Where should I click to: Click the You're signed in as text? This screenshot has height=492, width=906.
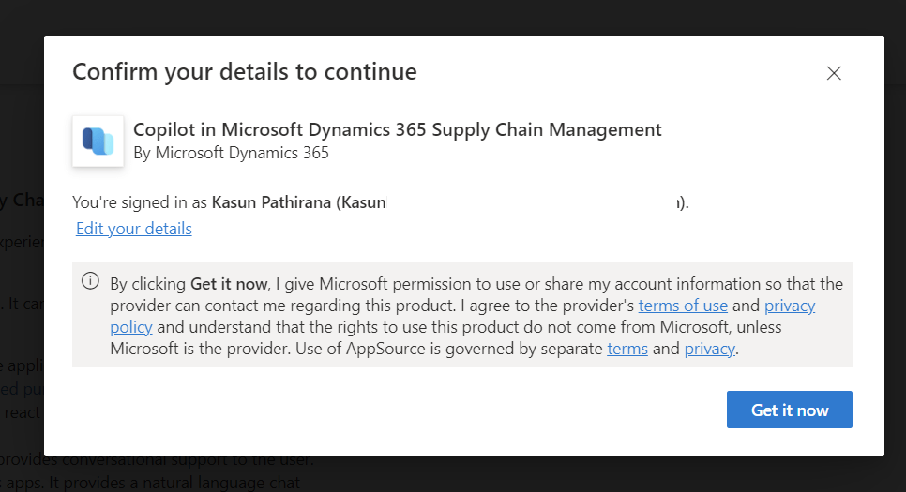141,201
